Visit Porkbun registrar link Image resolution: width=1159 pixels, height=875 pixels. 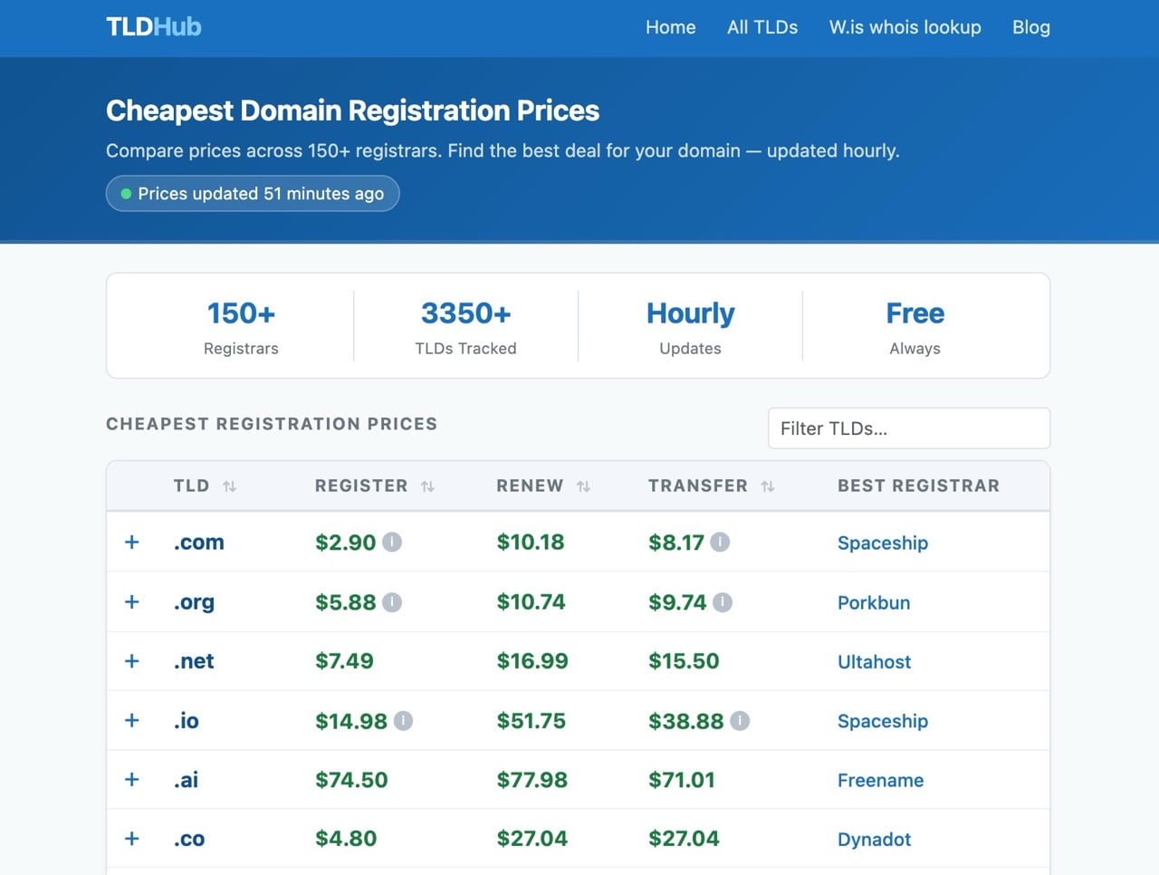click(874, 603)
